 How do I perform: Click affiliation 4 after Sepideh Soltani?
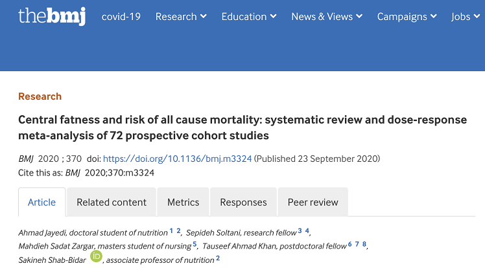click(307, 231)
